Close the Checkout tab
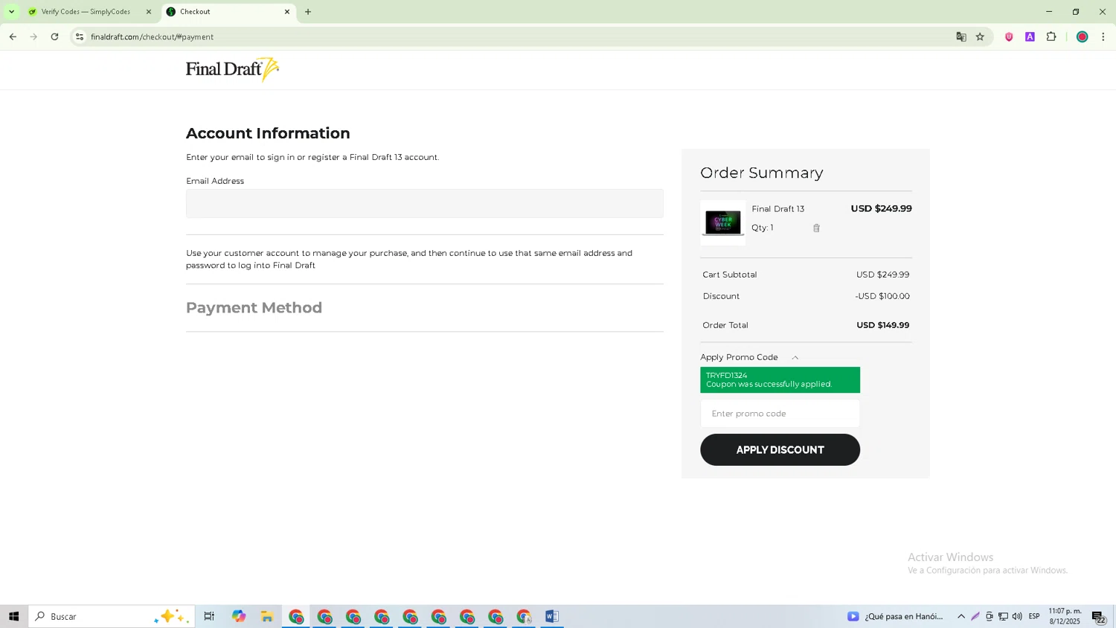The image size is (1116, 628). tap(287, 12)
